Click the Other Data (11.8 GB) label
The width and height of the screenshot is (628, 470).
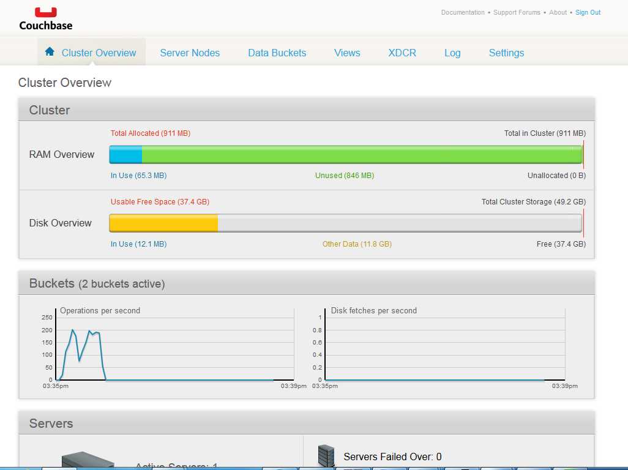click(x=357, y=244)
